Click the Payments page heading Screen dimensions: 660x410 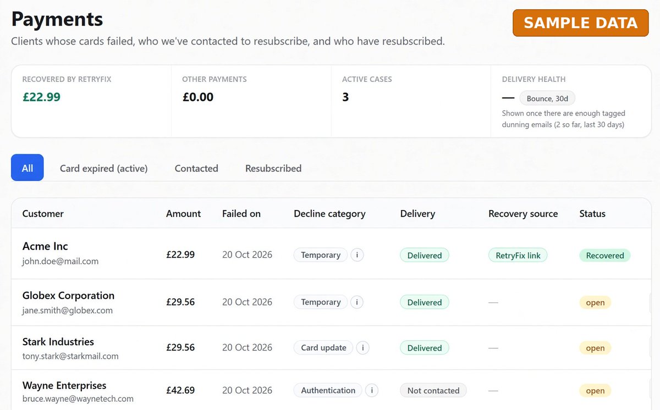57,19
